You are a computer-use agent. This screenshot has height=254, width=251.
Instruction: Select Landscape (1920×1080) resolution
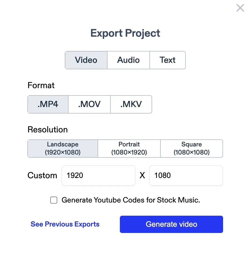click(x=63, y=148)
